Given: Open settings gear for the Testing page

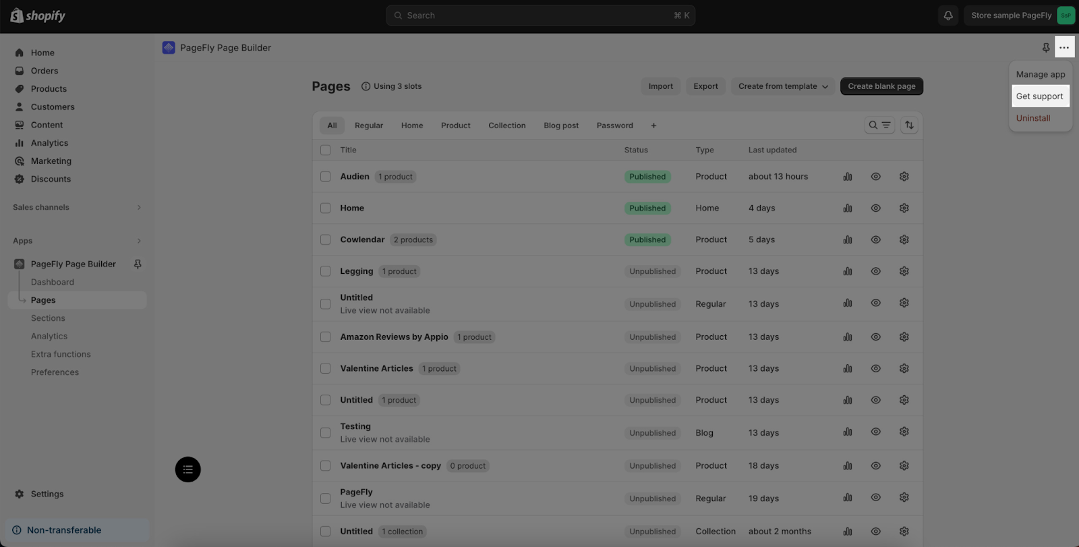Looking at the screenshot, I should [904, 432].
